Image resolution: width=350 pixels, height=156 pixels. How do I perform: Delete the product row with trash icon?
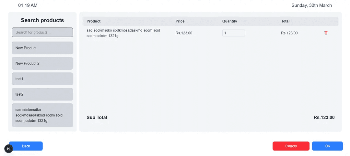pos(326,33)
